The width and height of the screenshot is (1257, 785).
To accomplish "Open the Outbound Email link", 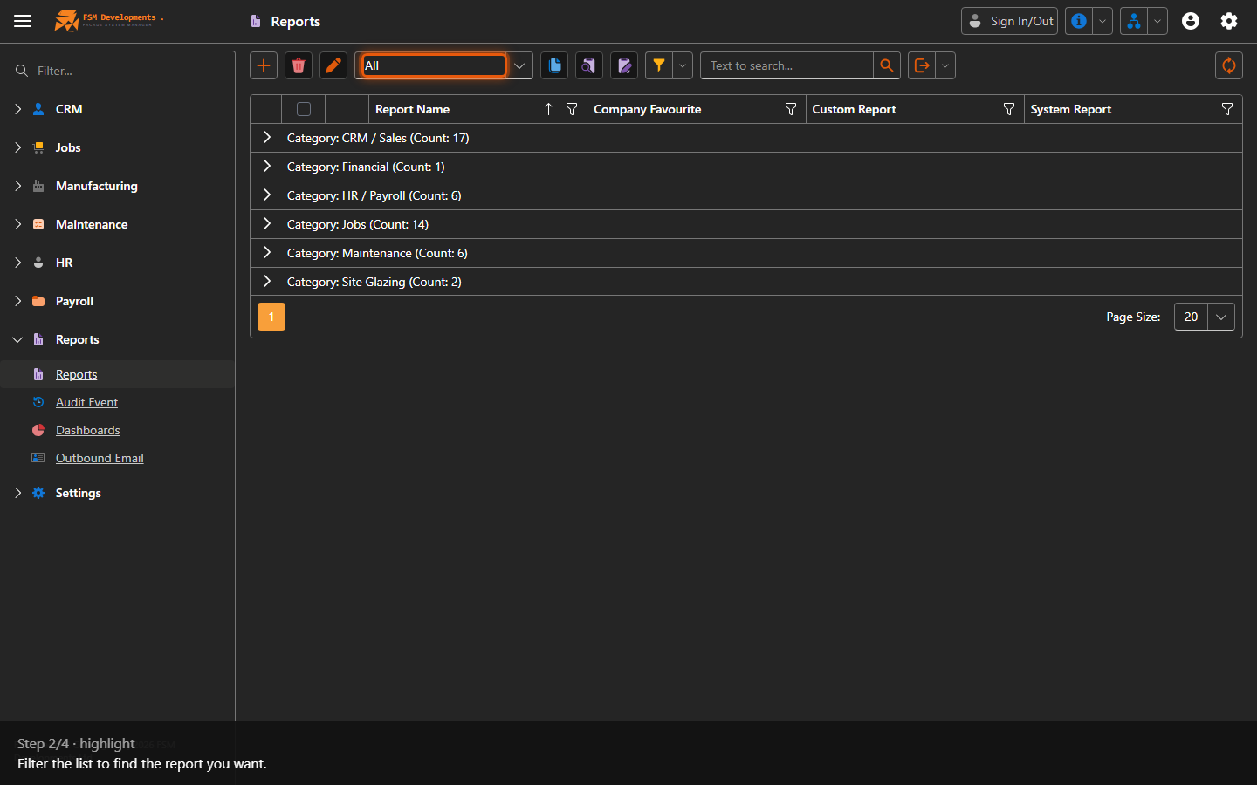I will [100, 458].
